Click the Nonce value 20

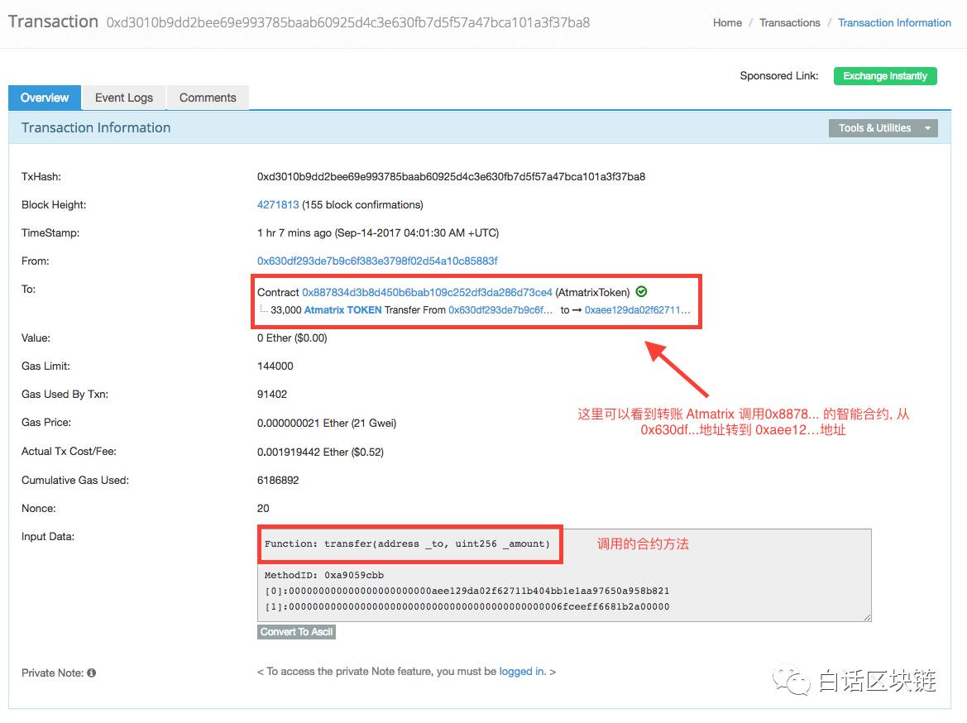pyautogui.click(x=263, y=508)
